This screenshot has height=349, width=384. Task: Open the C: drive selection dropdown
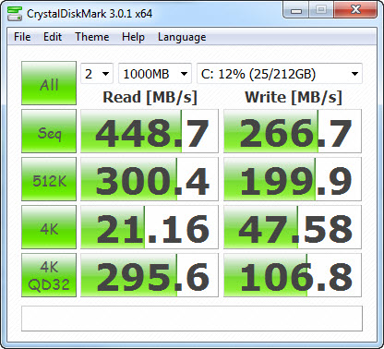(x=280, y=74)
